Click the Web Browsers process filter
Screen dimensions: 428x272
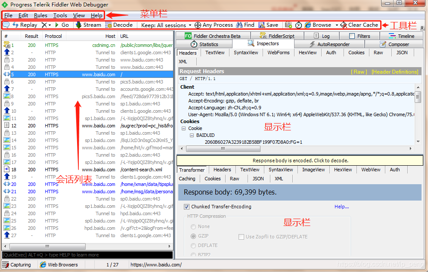point(59,265)
